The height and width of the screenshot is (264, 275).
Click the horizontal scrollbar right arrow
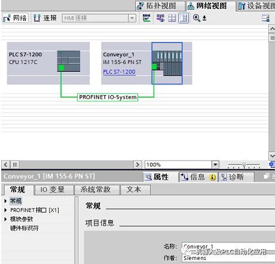coord(137,165)
